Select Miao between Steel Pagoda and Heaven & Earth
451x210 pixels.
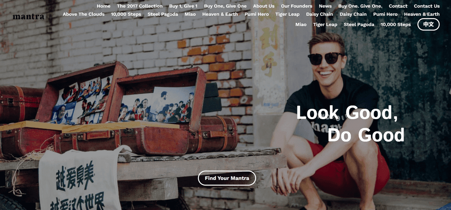(190, 14)
